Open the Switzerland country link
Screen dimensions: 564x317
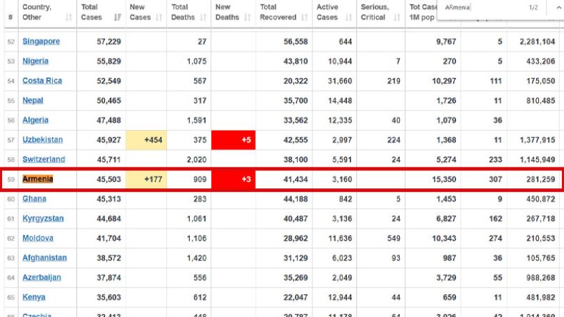pos(44,159)
